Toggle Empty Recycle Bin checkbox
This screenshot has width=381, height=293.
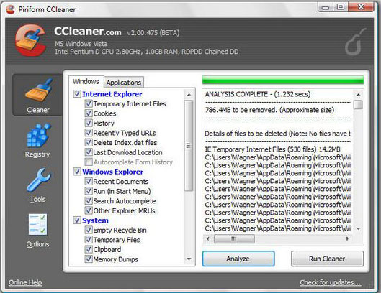point(89,230)
